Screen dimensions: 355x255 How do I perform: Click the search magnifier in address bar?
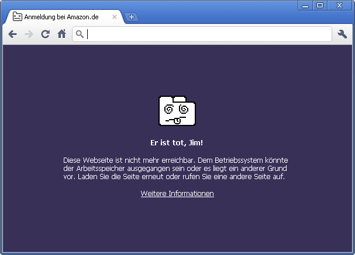coord(80,34)
